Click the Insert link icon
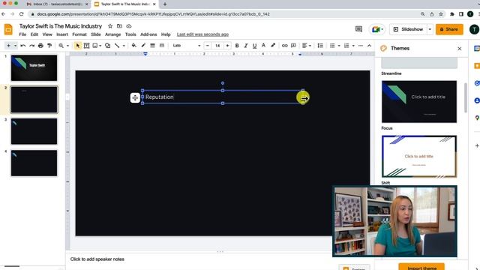 (285, 46)
